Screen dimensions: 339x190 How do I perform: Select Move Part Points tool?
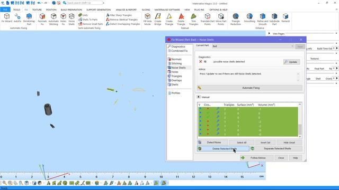pyautogui.click(x=221, y=19)
